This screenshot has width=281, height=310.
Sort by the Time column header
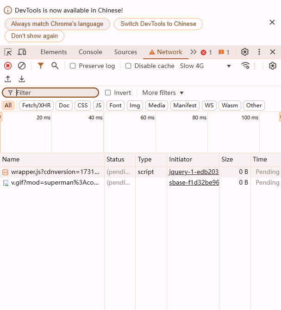coord(266,159)
